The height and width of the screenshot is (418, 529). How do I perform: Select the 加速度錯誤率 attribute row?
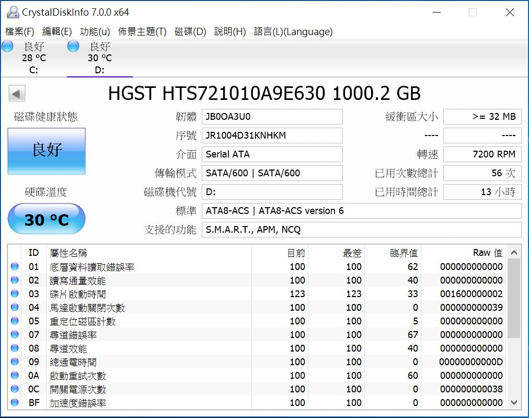click(257, 402)
